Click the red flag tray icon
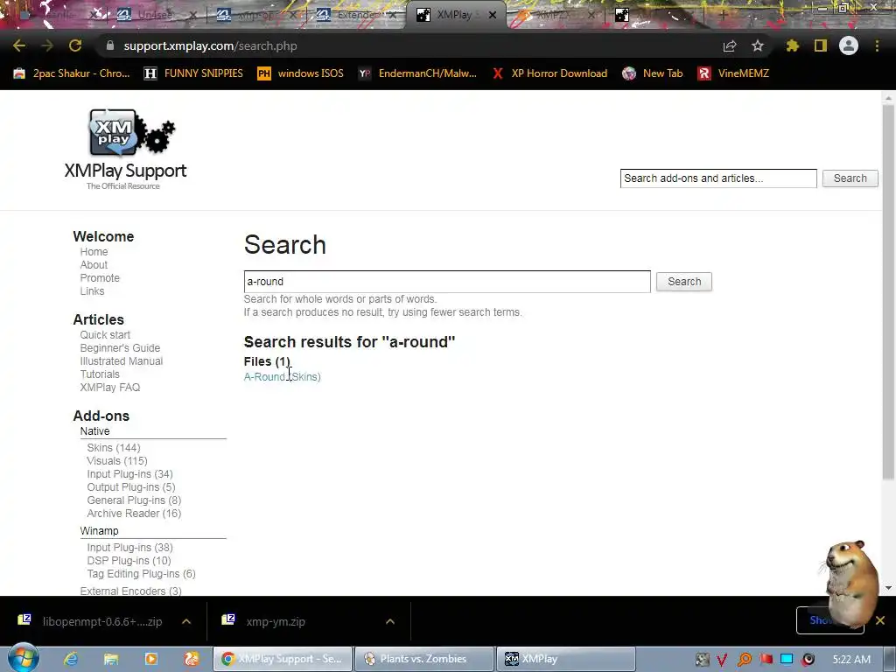 [766, 660]
